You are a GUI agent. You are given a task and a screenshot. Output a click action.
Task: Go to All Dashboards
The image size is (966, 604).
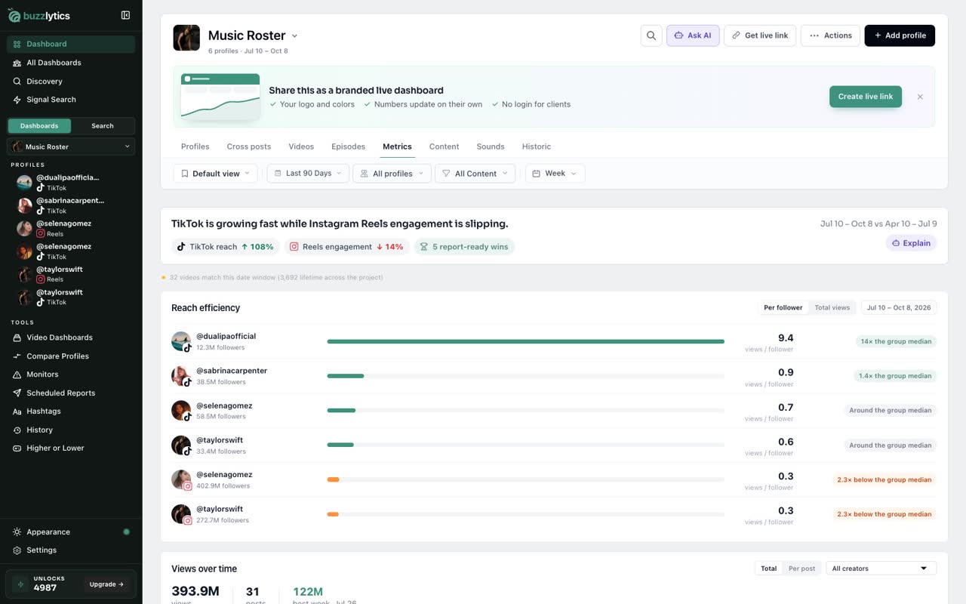tap(71, 63)
